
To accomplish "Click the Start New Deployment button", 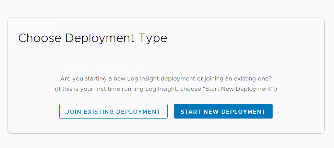I will coord(223,112).
